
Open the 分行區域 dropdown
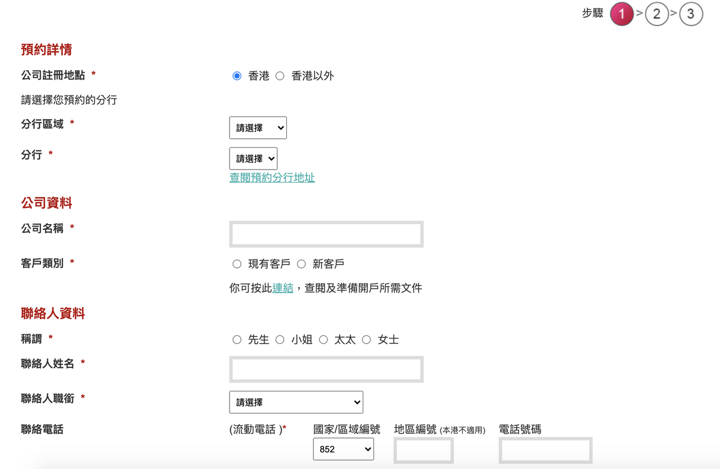coord(258,128)
